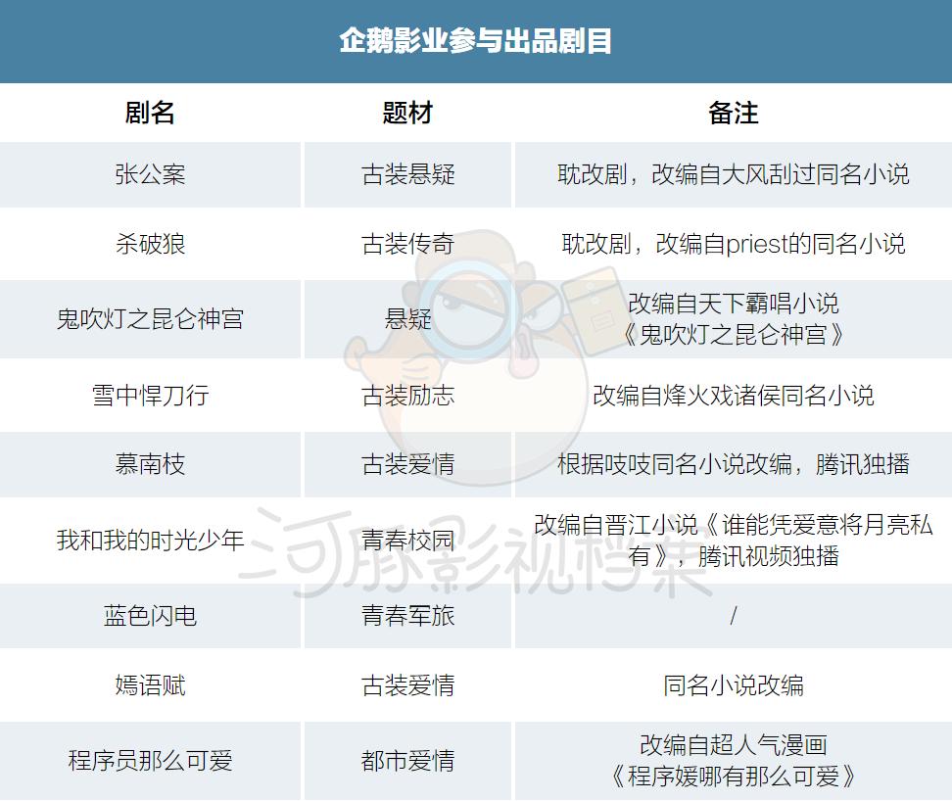Screen dimensions: 952x801
Task: Click the 青春校园 genre cell
Action: pos(407,541)
